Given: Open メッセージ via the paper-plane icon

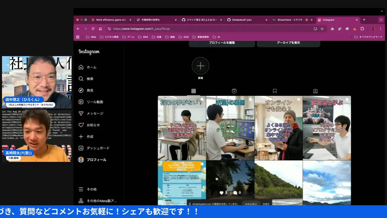Looking at the screenshot, I should (81, 113).
